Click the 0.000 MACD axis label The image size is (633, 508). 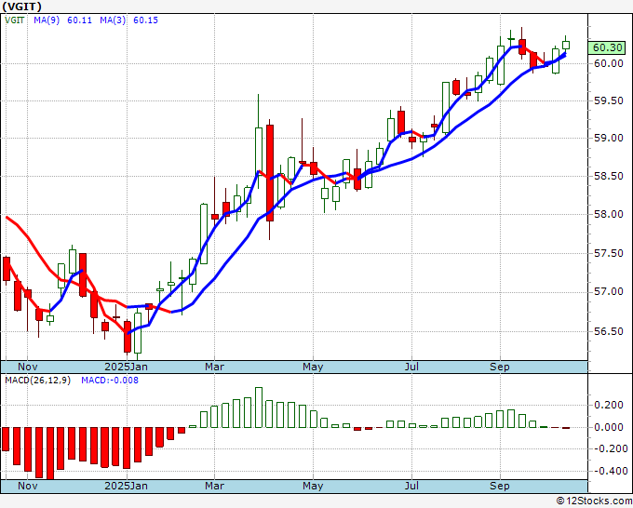[x=609, y=427]
